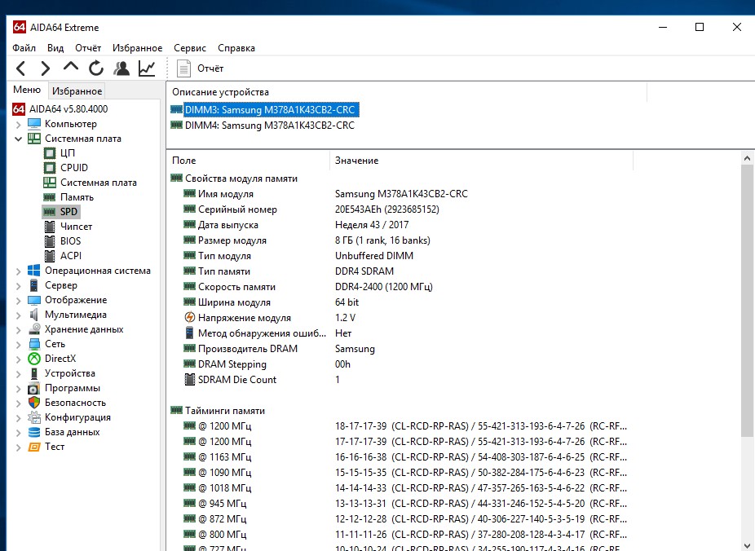Screen dimensions: 755x551
Task: Select the Чипсет chip icon
Action: pos(50,226)
